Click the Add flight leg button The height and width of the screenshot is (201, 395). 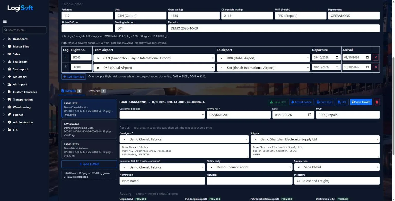pos(74,77)
